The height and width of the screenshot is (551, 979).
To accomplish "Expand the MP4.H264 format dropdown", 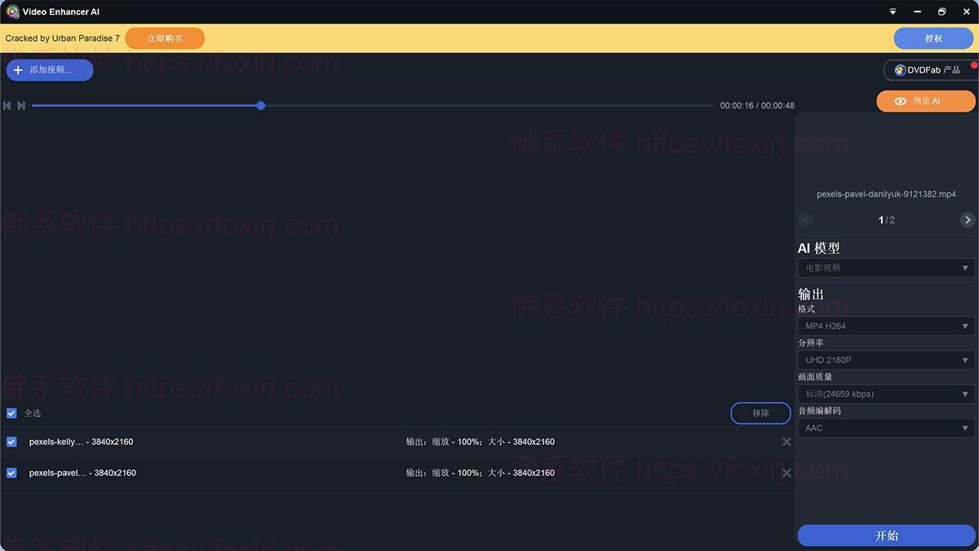I will click(x=885, y=326).
